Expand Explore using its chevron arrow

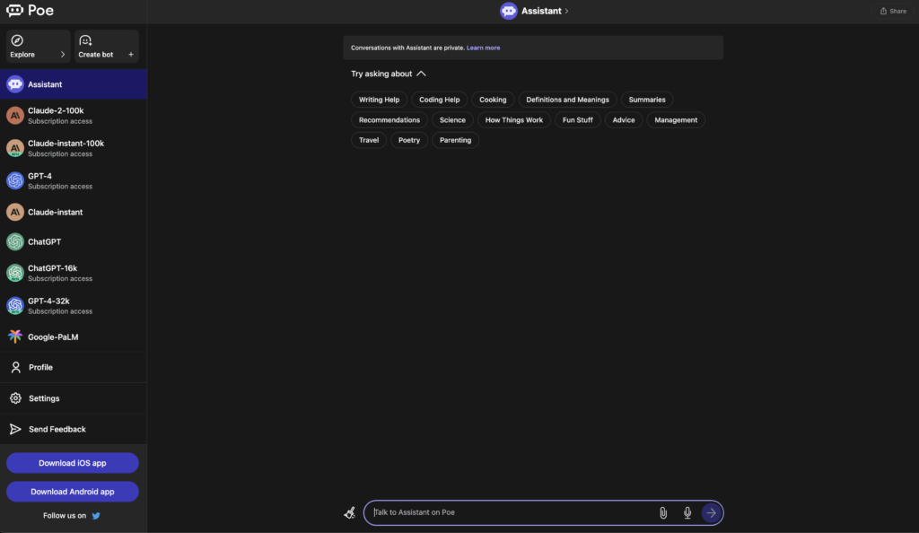click(63, 55)
